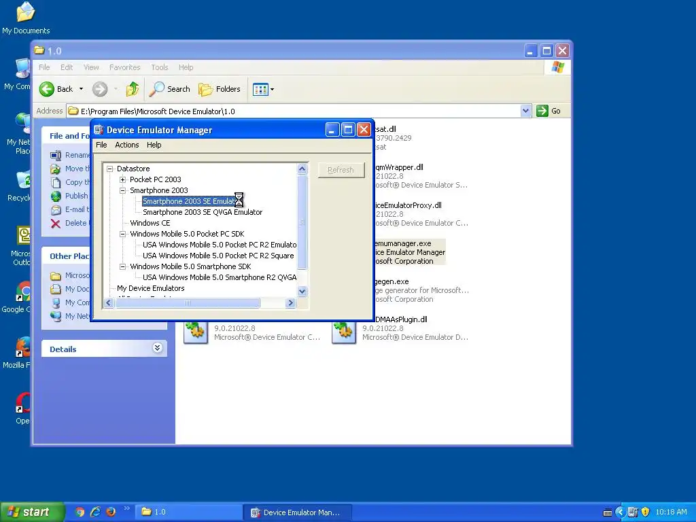Click the tree's horizontal scroll left arrow

tap(109, 302)
